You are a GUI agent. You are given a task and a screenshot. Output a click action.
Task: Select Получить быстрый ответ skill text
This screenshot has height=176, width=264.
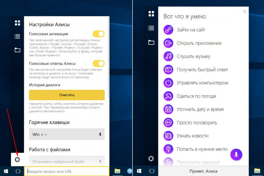pos(202,69)
